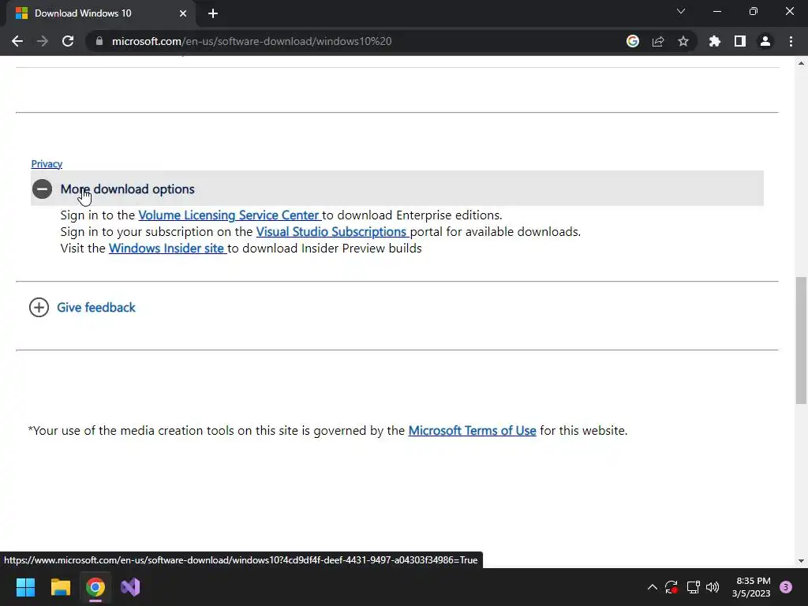View site information lock icon
This screenshot has height=606, width=808.
(x=99, y=41)
